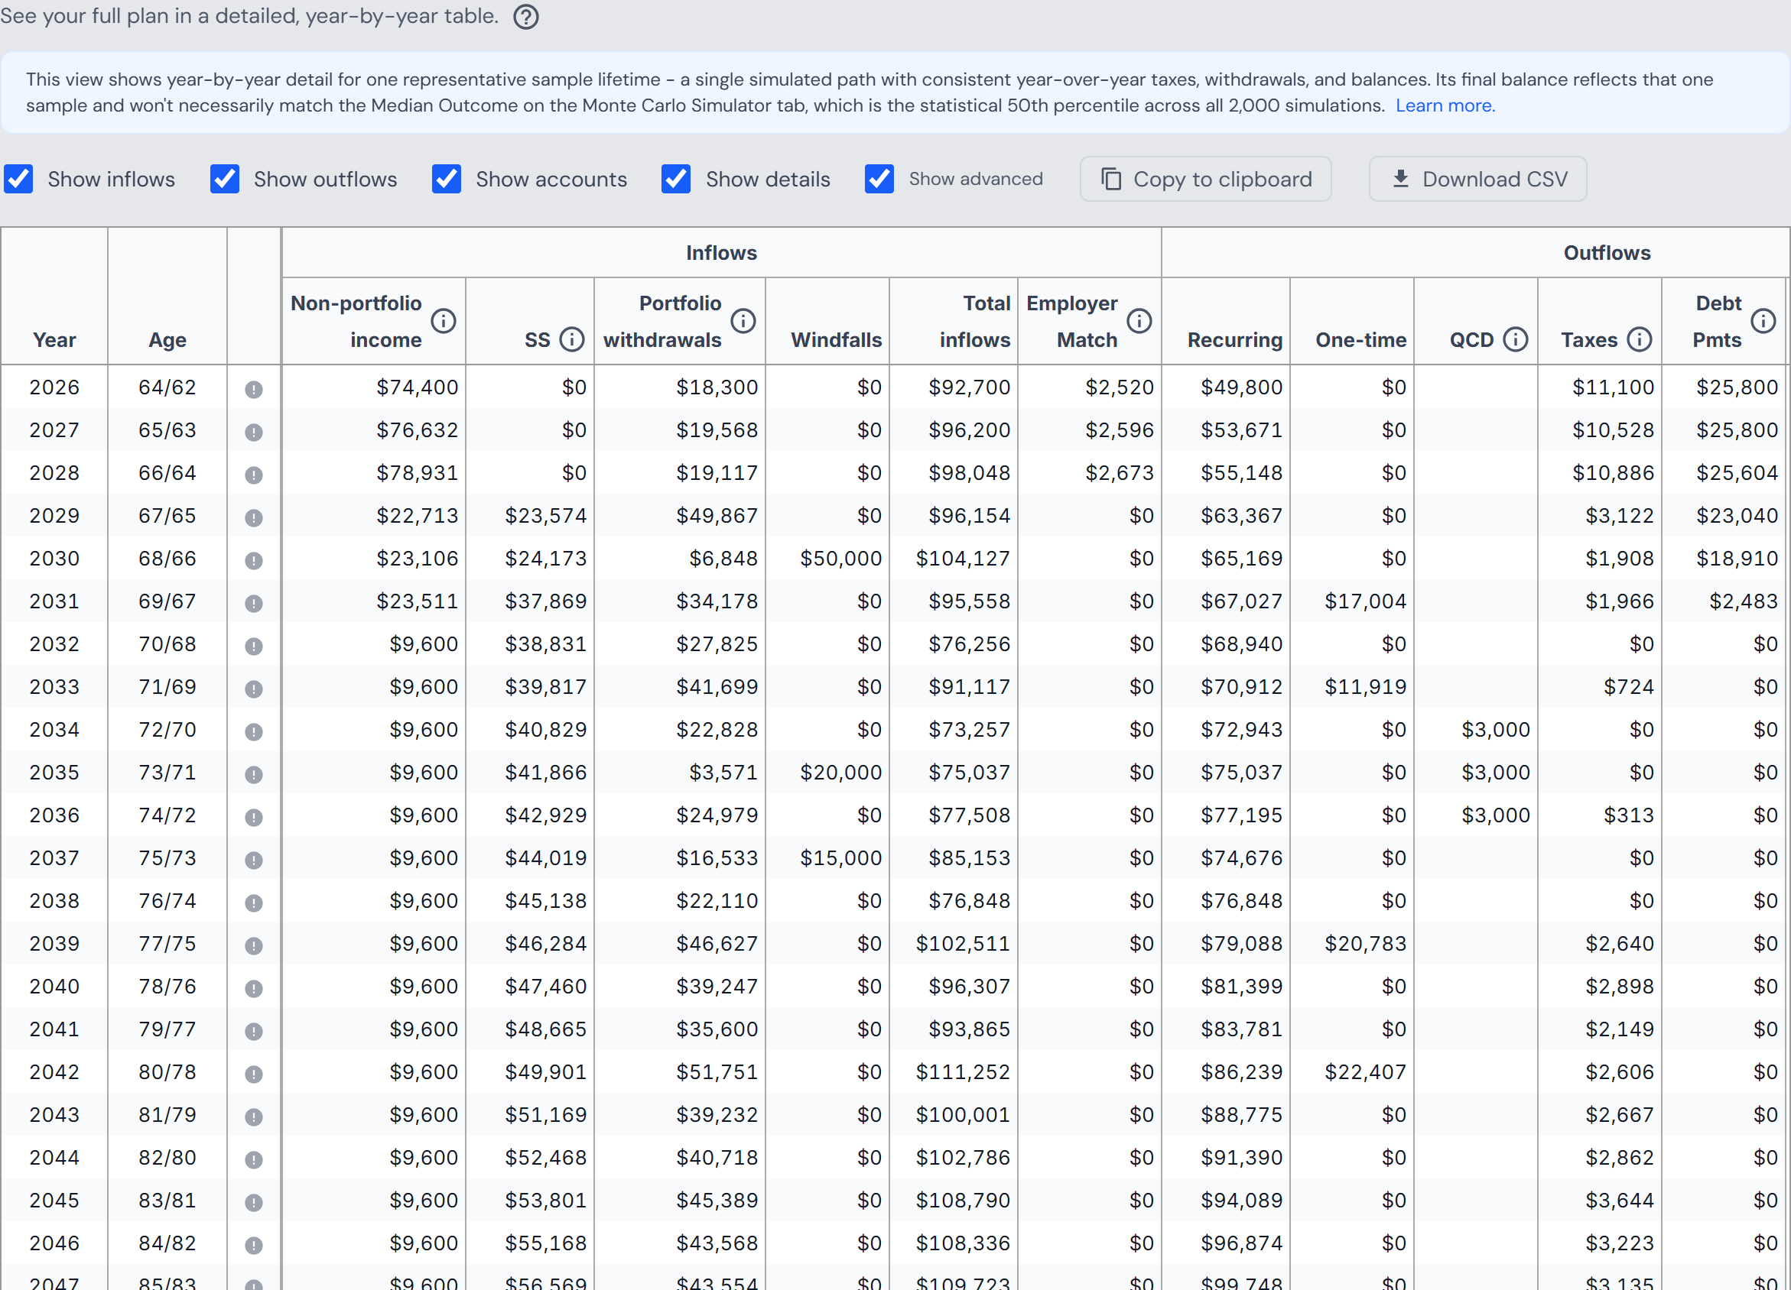
Task: Select the $15,000 windfall in 2037 row
Action: [841, 858]
